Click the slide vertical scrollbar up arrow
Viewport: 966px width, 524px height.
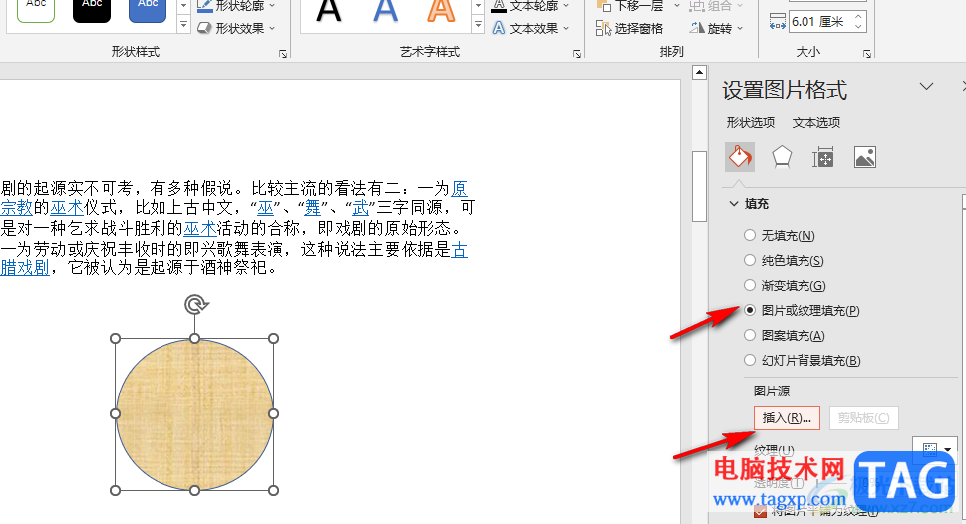(x=699, y=73)
